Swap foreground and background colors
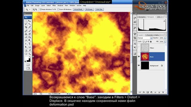The width and height of the screenshot is (191, 107). coord(30,57)
